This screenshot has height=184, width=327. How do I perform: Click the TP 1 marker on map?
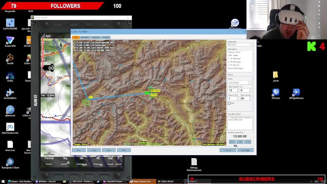[90, 97]
